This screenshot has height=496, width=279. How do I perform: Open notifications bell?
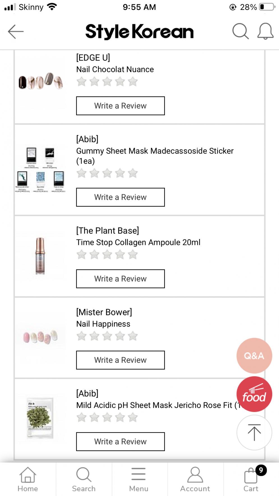coord(265,31)
